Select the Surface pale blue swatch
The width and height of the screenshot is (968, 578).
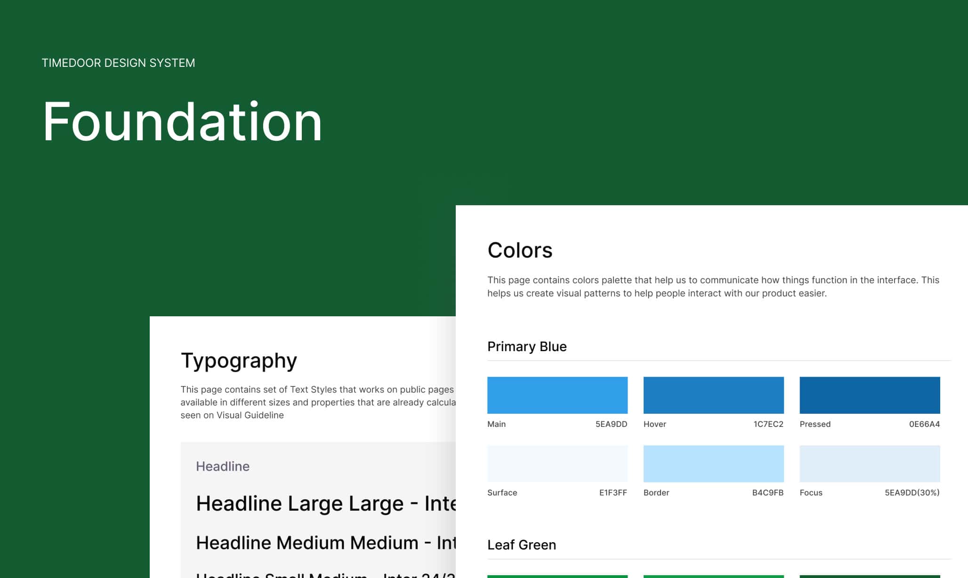point(557,463)
